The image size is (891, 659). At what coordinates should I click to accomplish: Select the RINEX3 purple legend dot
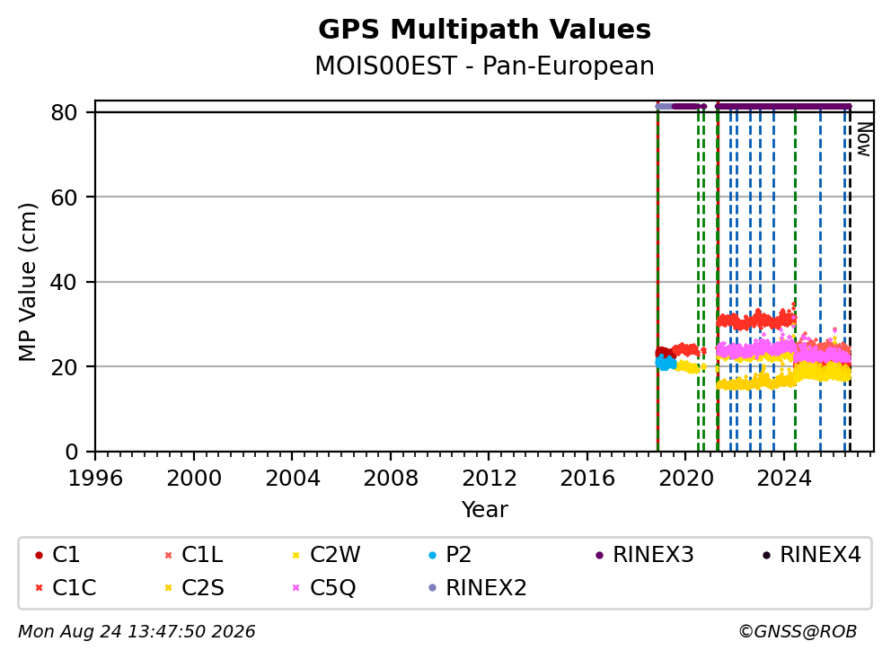(x=599, y=555)
